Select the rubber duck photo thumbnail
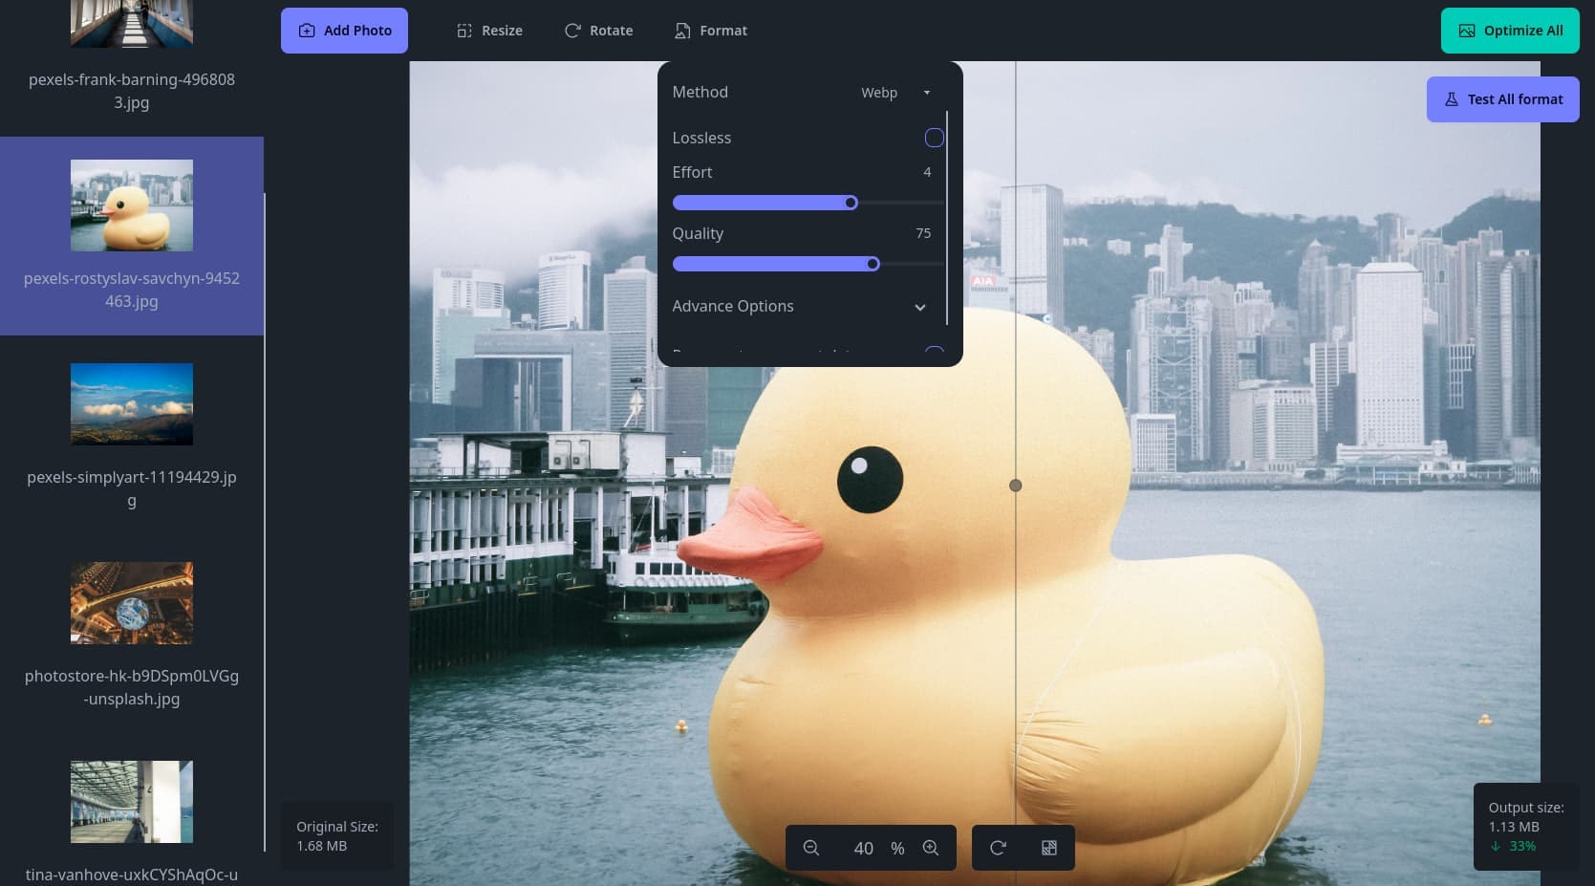This screenshot has height=886, width=1595. tap(132, 205)
